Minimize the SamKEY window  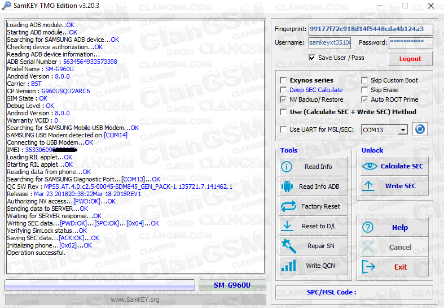pos(380,6)
